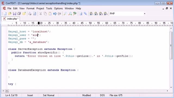
Task: Click the ConTEXT icon in the menu bar
Action: (4, 8)
